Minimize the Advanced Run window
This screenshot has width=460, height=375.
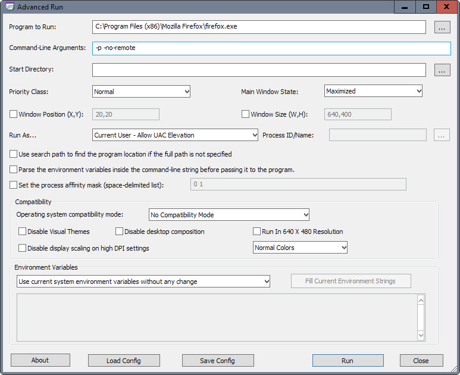[405, 7]
